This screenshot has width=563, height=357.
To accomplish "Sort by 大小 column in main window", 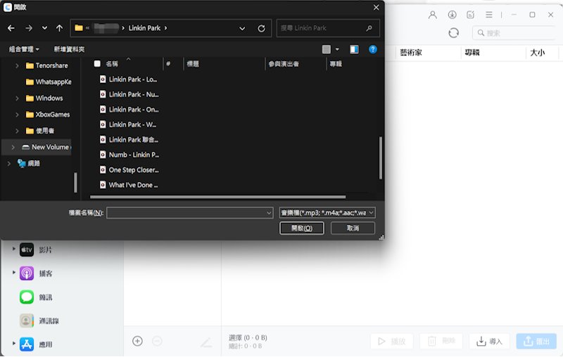I will tap(538, 53).
